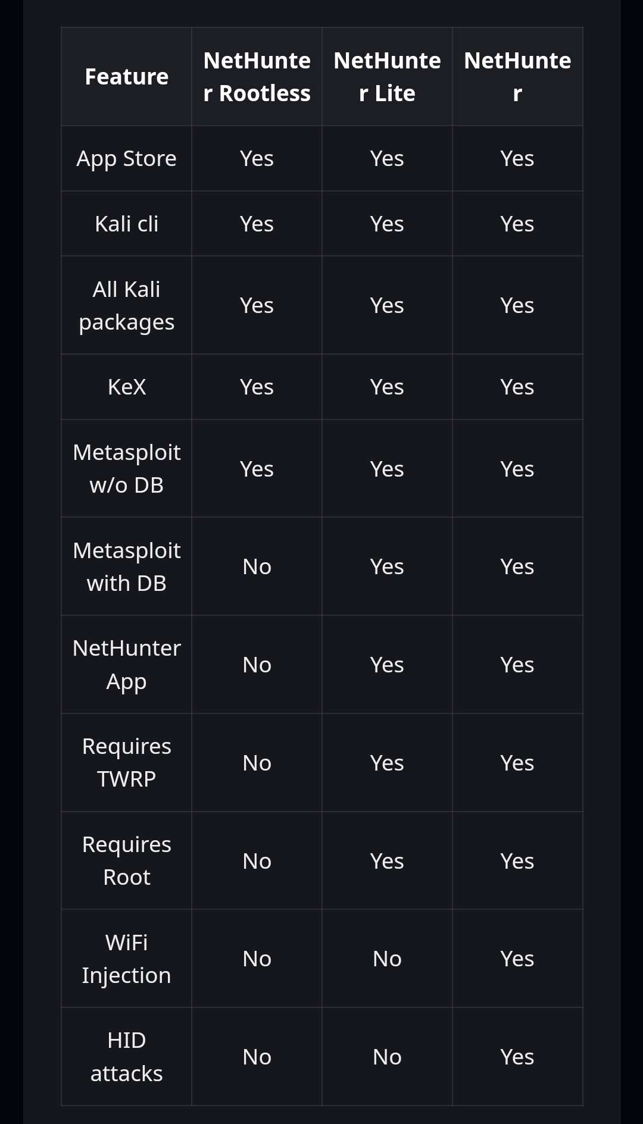Click the Requires Root row label
The height and width of the screenshot is (1124, 643).
(126, 861)
